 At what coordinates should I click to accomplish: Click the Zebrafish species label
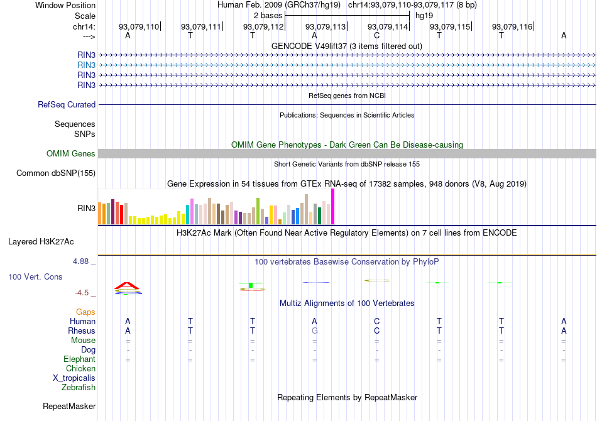coord(79,388)
